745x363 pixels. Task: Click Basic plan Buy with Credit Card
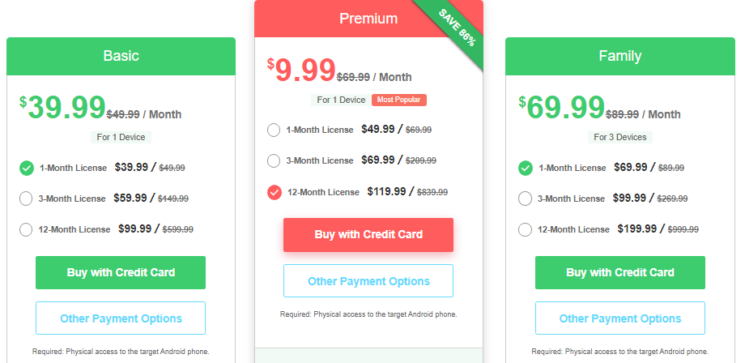pyautogui.click(x=121, y=273)
